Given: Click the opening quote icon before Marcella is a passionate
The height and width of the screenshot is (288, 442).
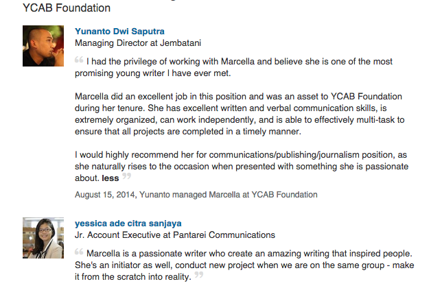Looking at the screenshot, I should click(x=79, y=252).
